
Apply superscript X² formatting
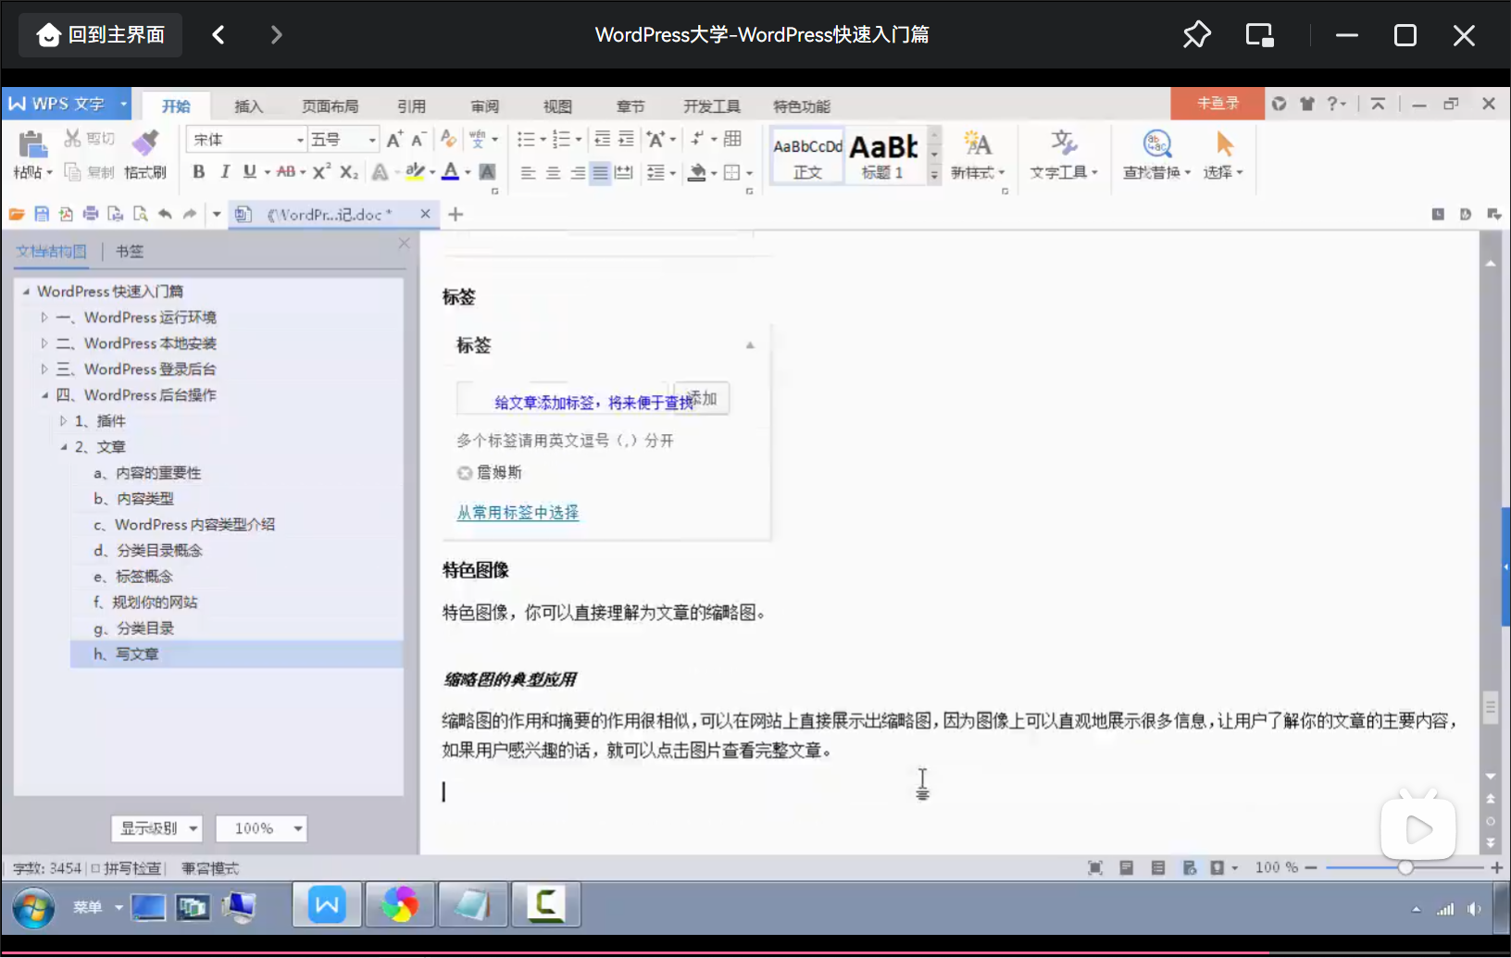point(321,172)
